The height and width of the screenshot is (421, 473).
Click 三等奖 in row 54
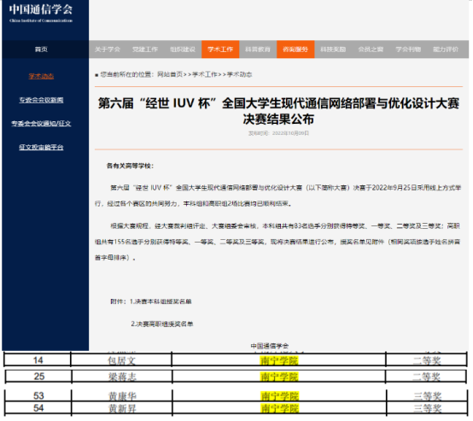(x=428, y=409)
